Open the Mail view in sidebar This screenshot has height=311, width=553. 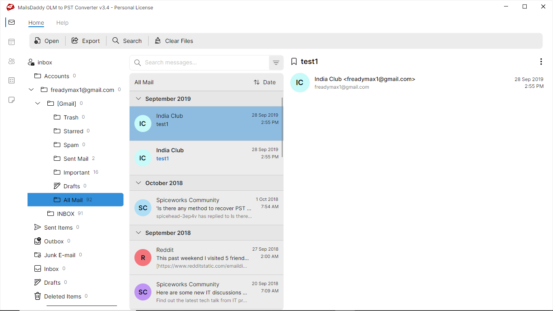coord(11,22)
